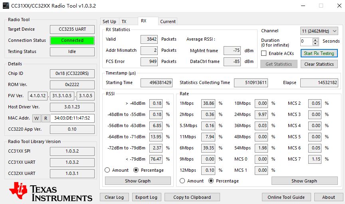Click the 6Mbps rate value 39.35
Image resolution: width=345 pixels, height=204 pixels.
208,148
